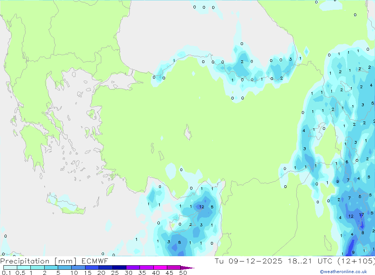This screenshot has width=375, height=275.
Task: Click the '15' legend scale label
Action: click(x=88, y=273)
